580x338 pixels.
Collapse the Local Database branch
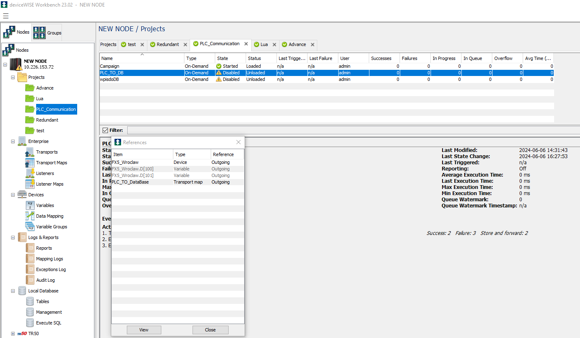(x=13, y=291)
